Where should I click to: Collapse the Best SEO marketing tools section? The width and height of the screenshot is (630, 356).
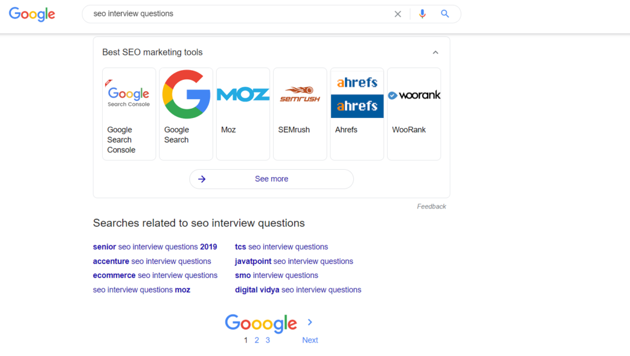click(x=435, y=53)
